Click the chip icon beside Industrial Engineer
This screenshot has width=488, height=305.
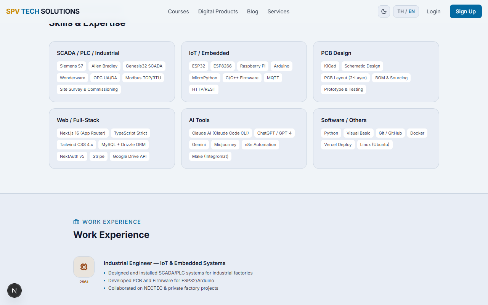click(x=84, y=267)
